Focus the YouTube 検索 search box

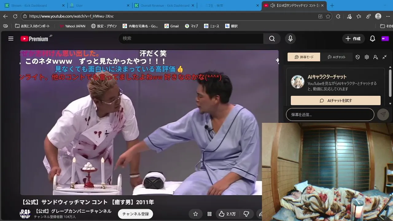point(191,39)
